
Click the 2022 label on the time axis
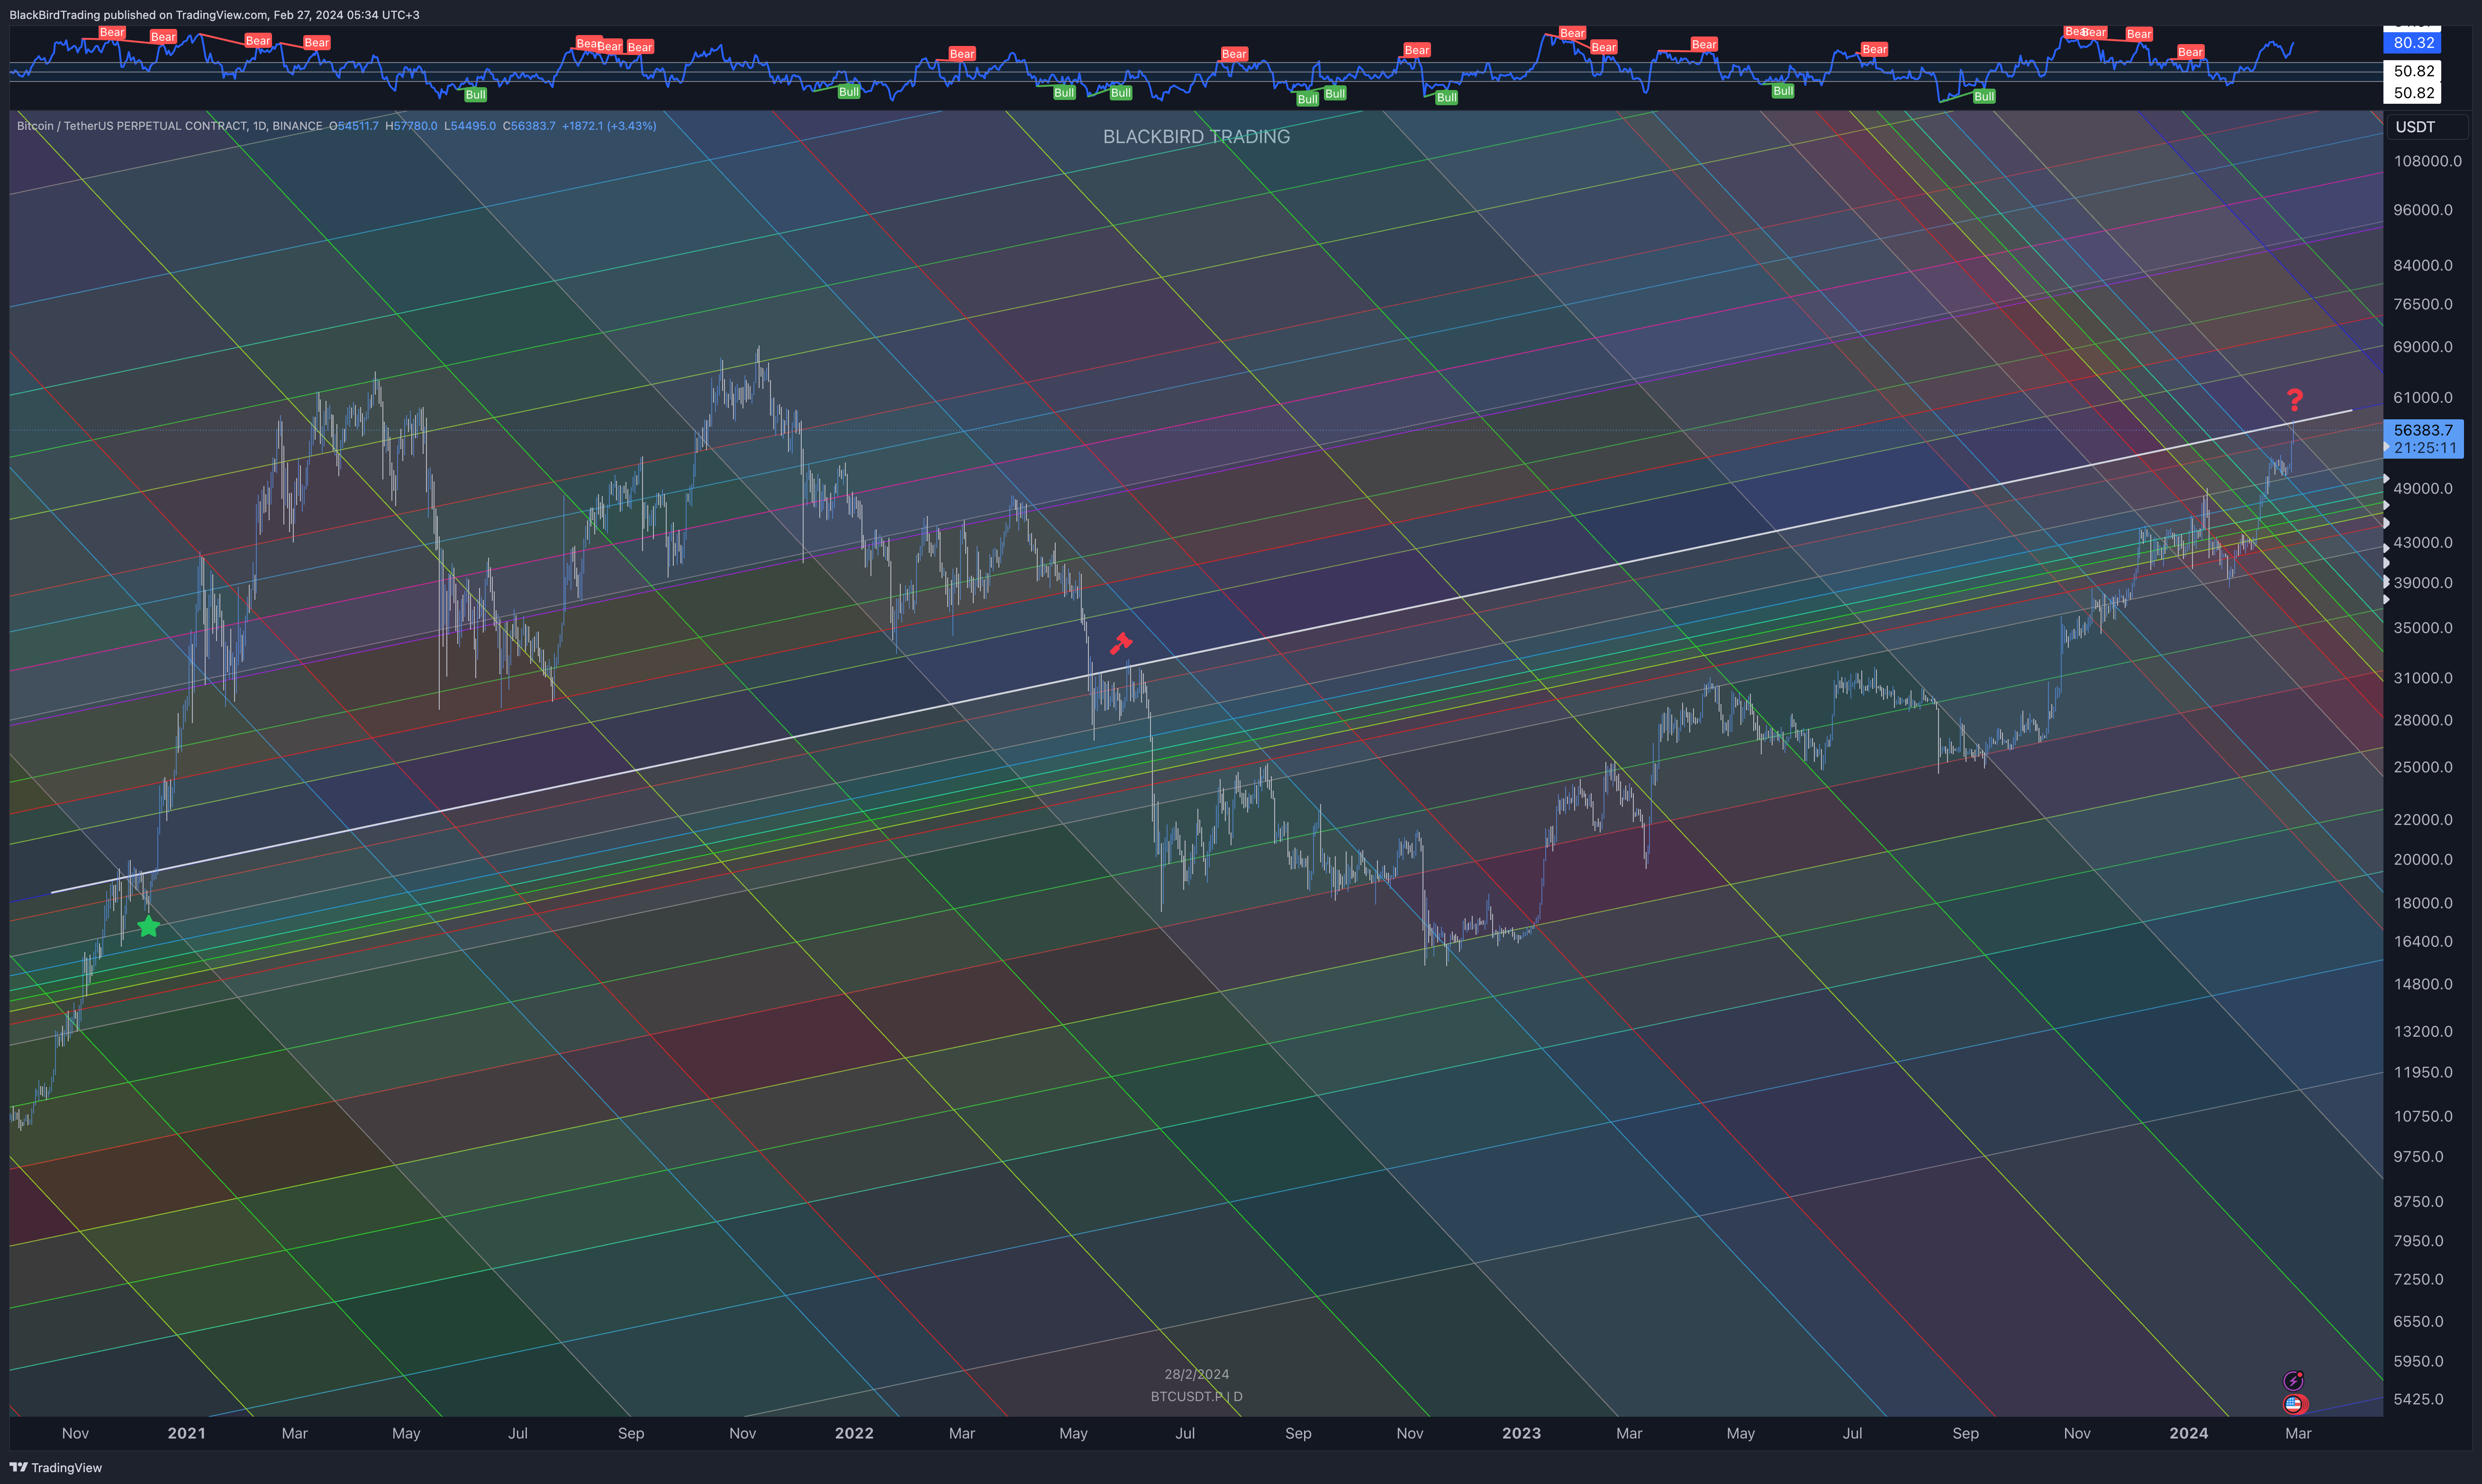tap(854, 1433)
